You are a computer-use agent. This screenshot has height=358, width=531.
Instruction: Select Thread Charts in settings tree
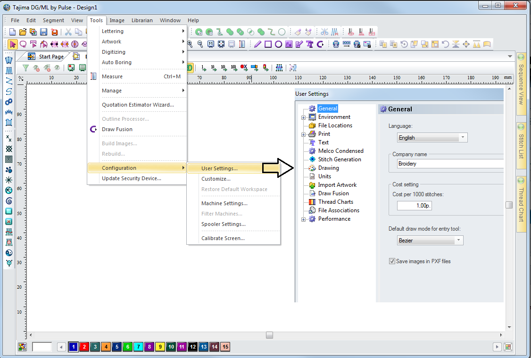coord(336,202)
